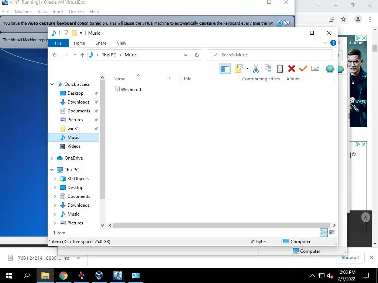378x283 pixels.
Task: Click the navigation pane down scroll arrow
Action: [x=102, y=226]
